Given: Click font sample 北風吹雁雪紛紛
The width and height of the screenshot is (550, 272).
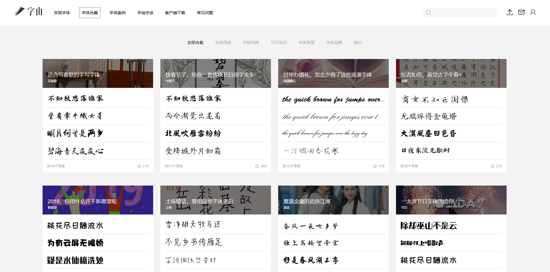Looking at the screenshot, I should [x=193, y=133].
